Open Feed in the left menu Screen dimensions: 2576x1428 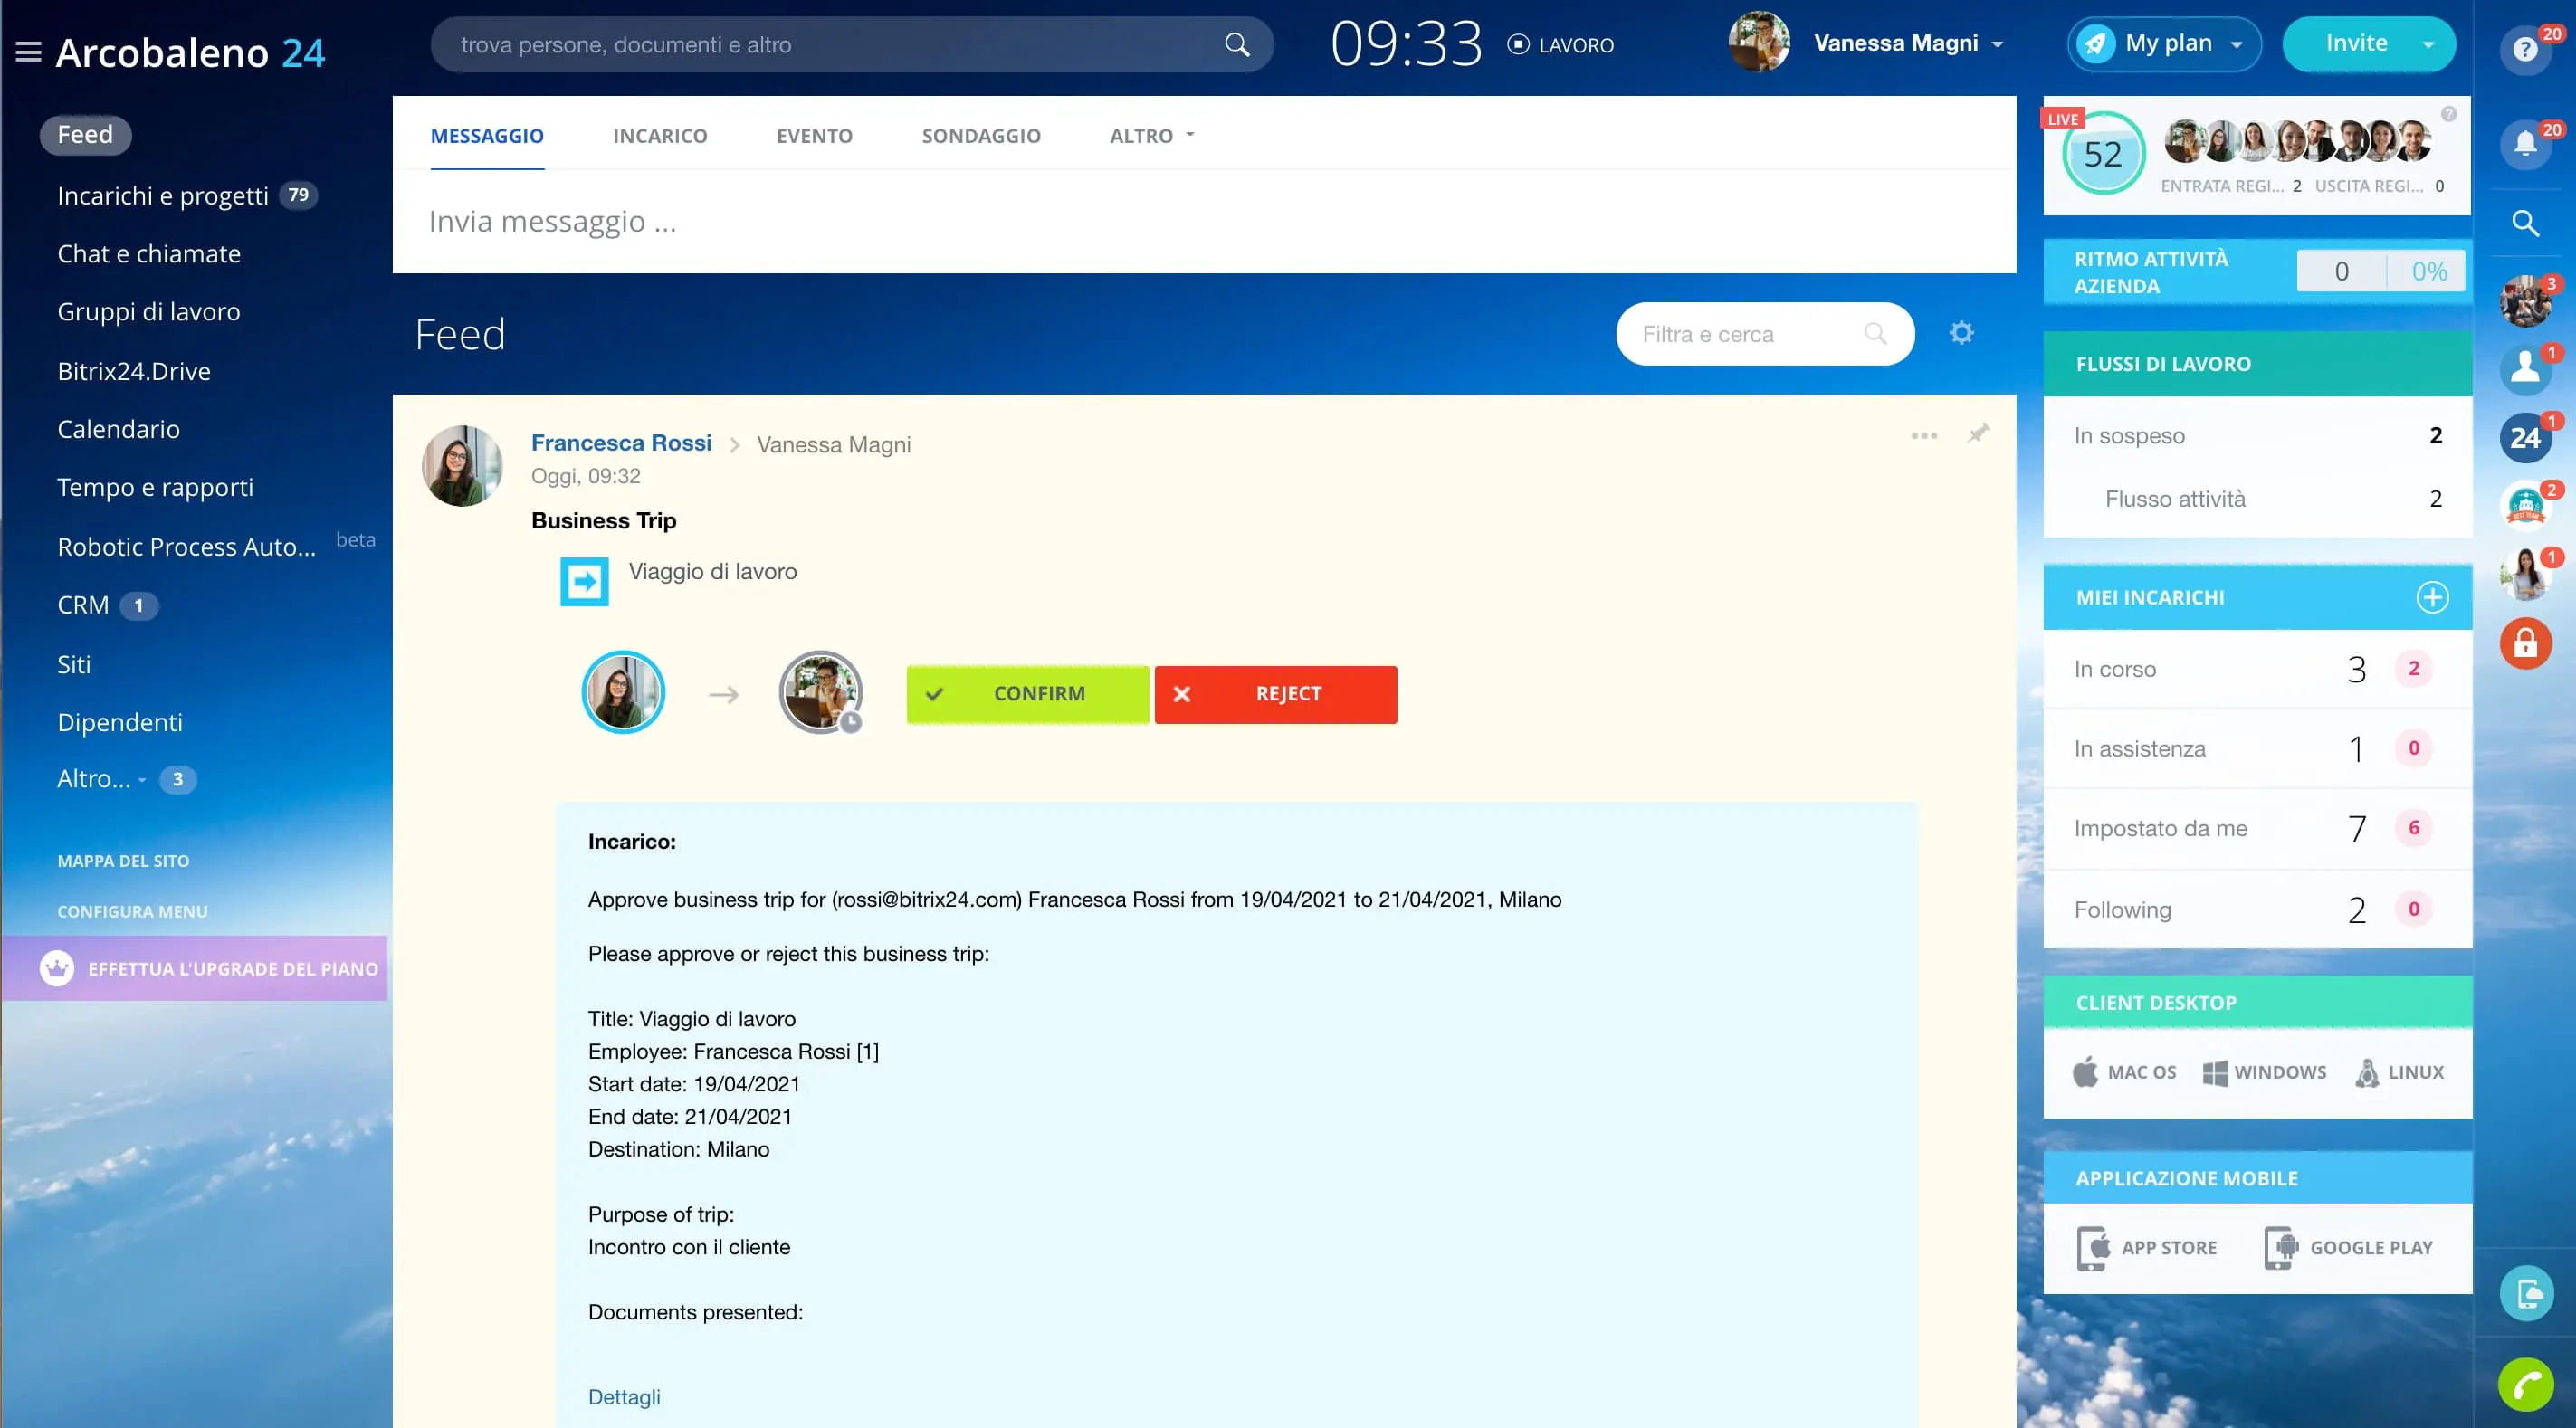pos(85,135)
